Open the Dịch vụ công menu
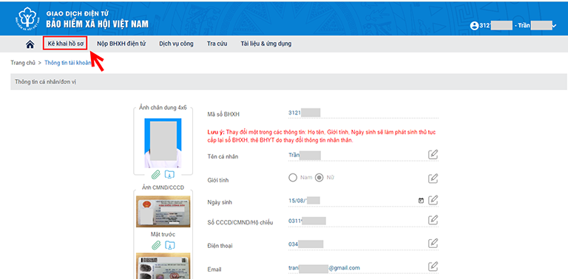The width and height of the screenshot is (568, 279). click(176, 44)
